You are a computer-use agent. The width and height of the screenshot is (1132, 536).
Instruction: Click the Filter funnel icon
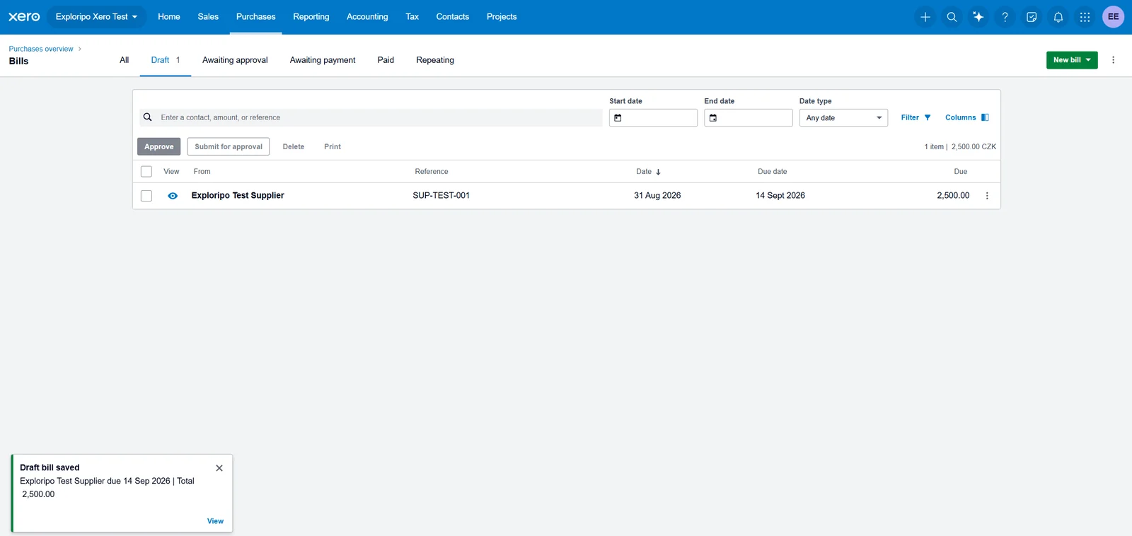928,117
